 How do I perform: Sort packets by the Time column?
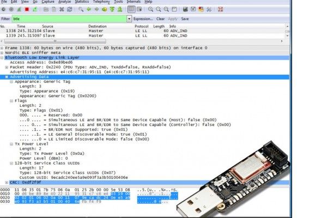click(21, 26)
